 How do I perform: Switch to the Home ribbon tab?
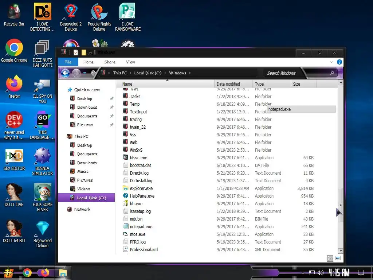89,62
